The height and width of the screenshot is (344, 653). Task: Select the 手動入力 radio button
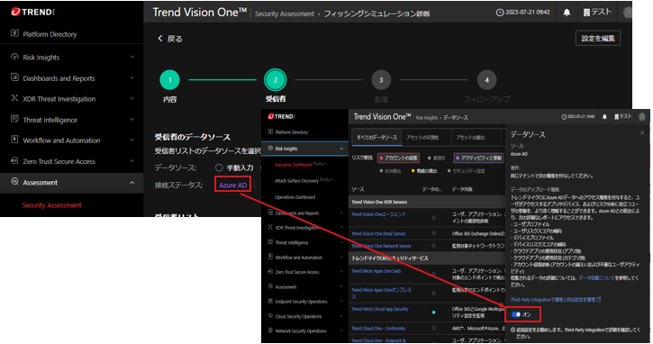[x=219, y=167]
